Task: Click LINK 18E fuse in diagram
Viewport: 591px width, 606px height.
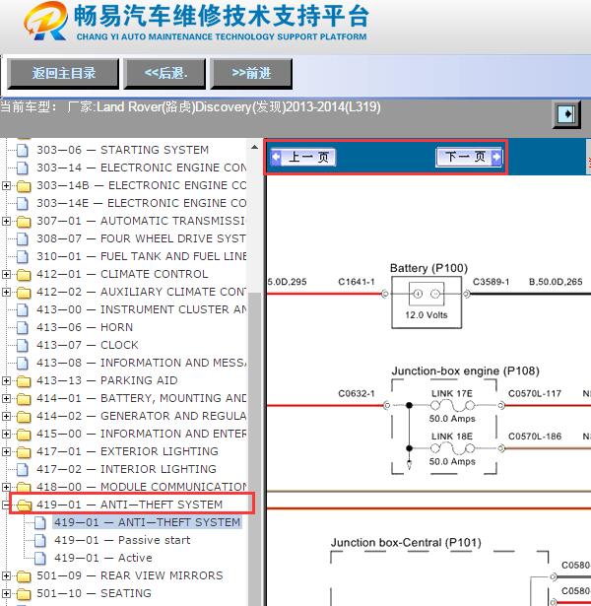Action: pos(452,448)
